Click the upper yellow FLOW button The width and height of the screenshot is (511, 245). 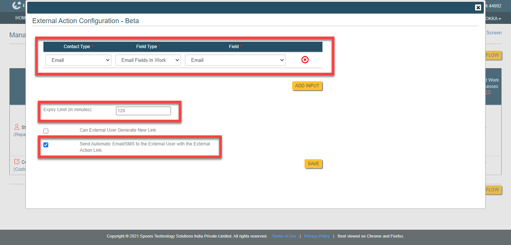493,55
